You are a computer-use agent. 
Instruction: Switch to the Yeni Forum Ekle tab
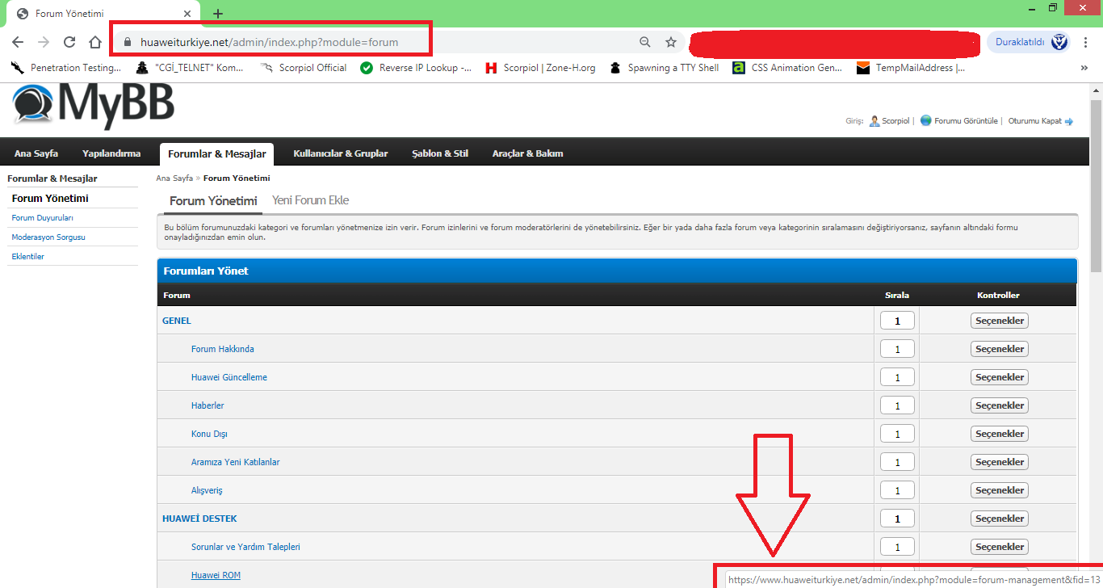[x=311, y=200]
